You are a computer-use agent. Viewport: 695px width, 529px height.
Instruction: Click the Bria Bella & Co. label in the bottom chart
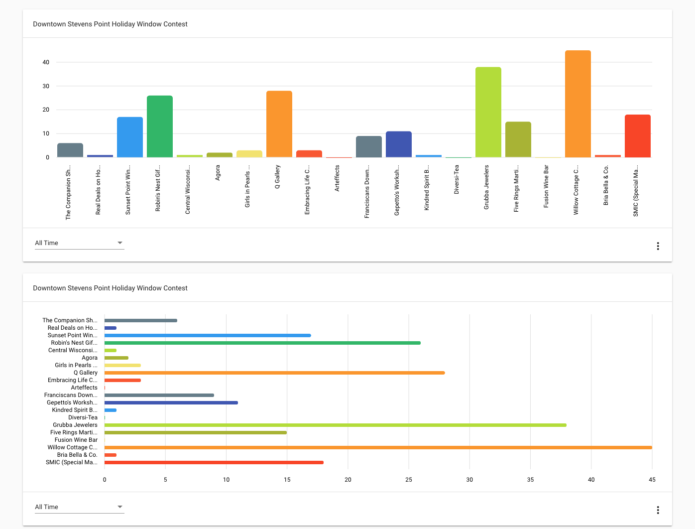coord(77,455)
